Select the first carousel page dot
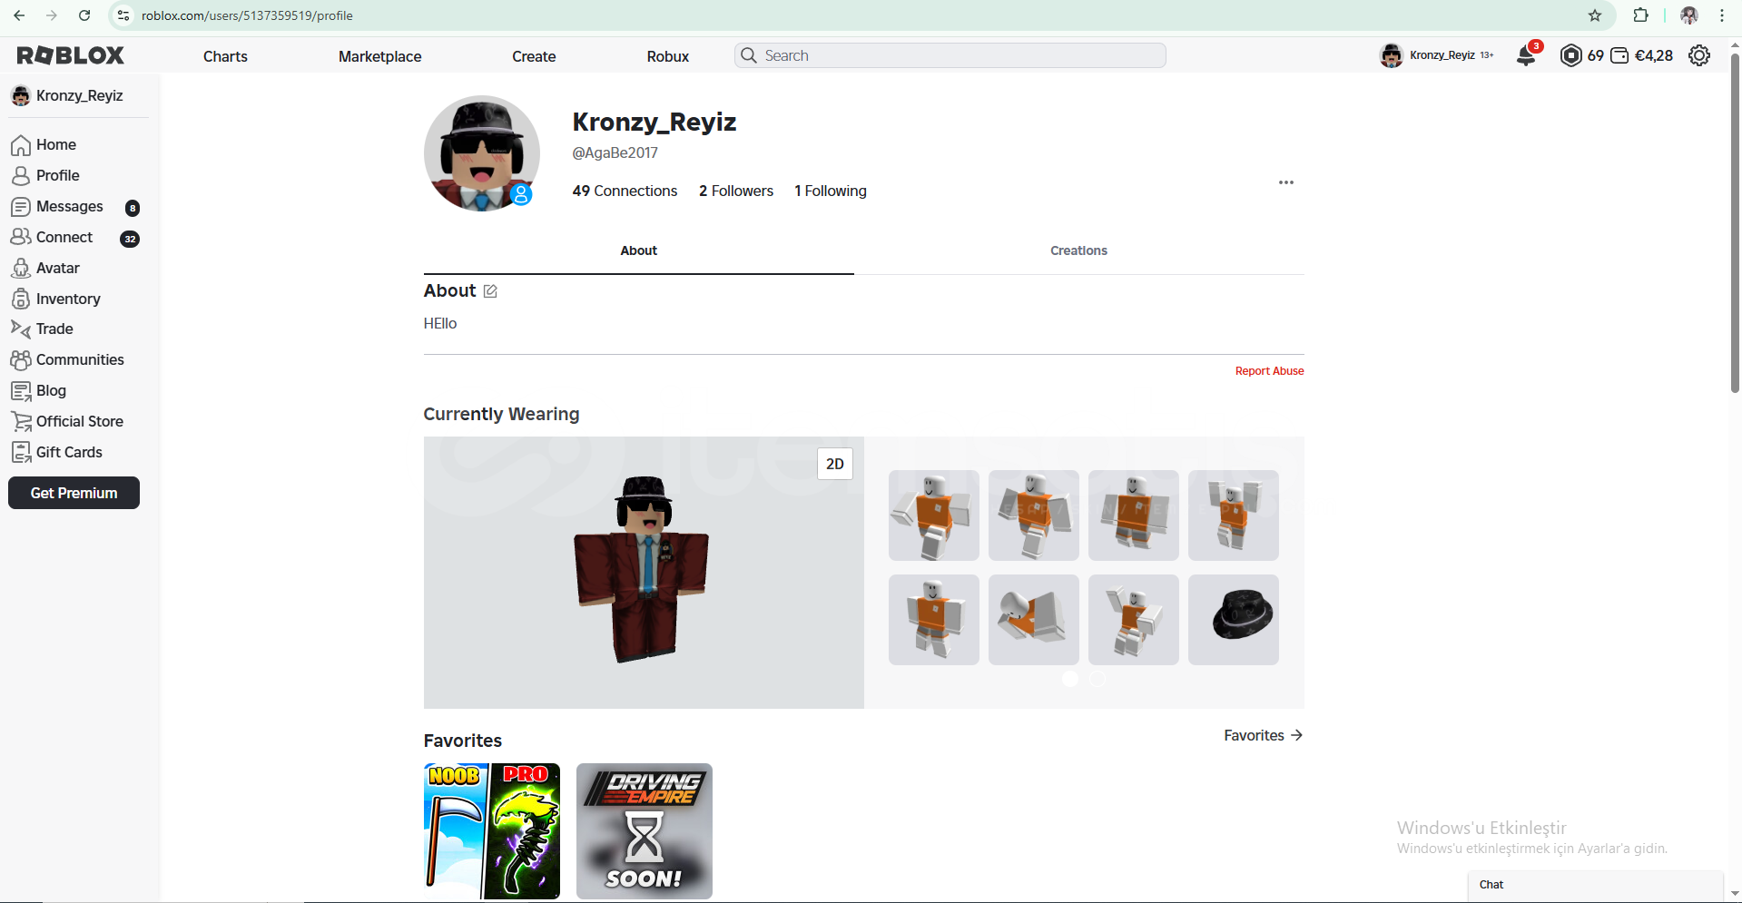This screenshot has width=1742, height=903. tap(1070, 679)
